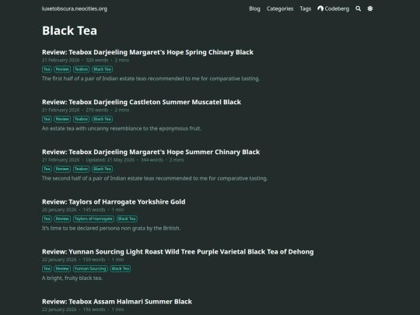Select Black Tea tag under Yunnan Sourcing review
The height and width of the screenshot is (315, 420).
click(121, 268)
